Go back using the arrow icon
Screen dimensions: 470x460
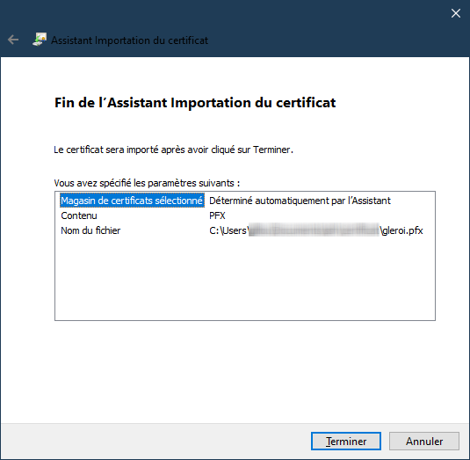[13, 40]
